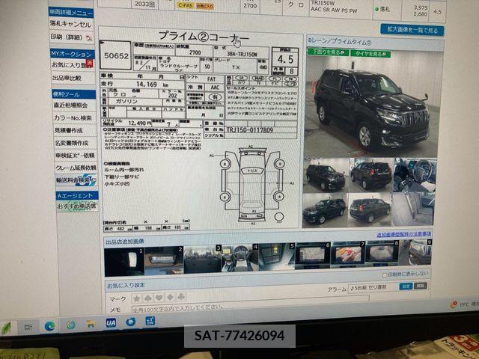Click the Task View taskbar icon

28,327
